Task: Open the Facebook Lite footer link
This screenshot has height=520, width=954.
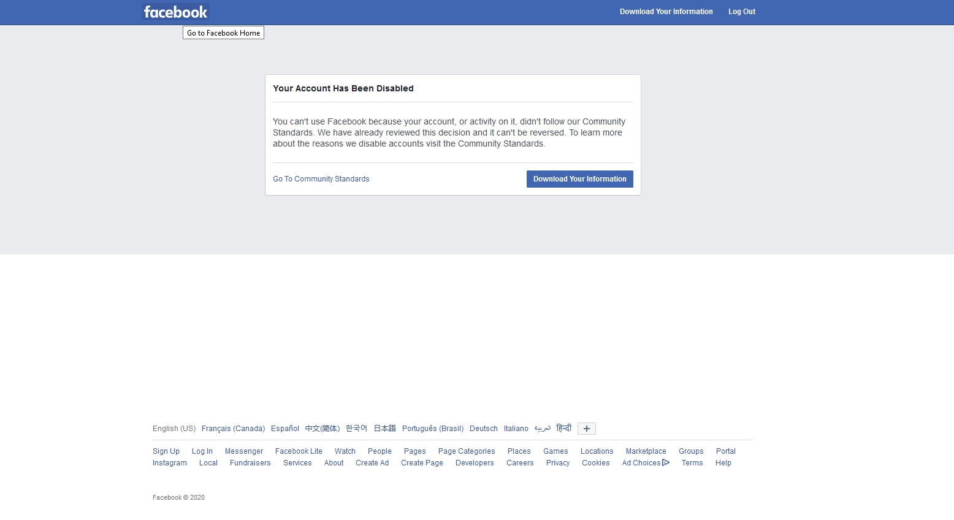Action: (299, 451)
